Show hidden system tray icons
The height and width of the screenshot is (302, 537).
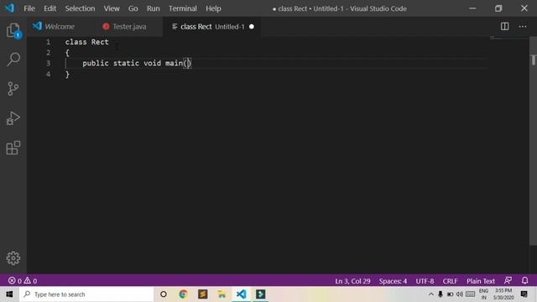[x=430, y=294]
